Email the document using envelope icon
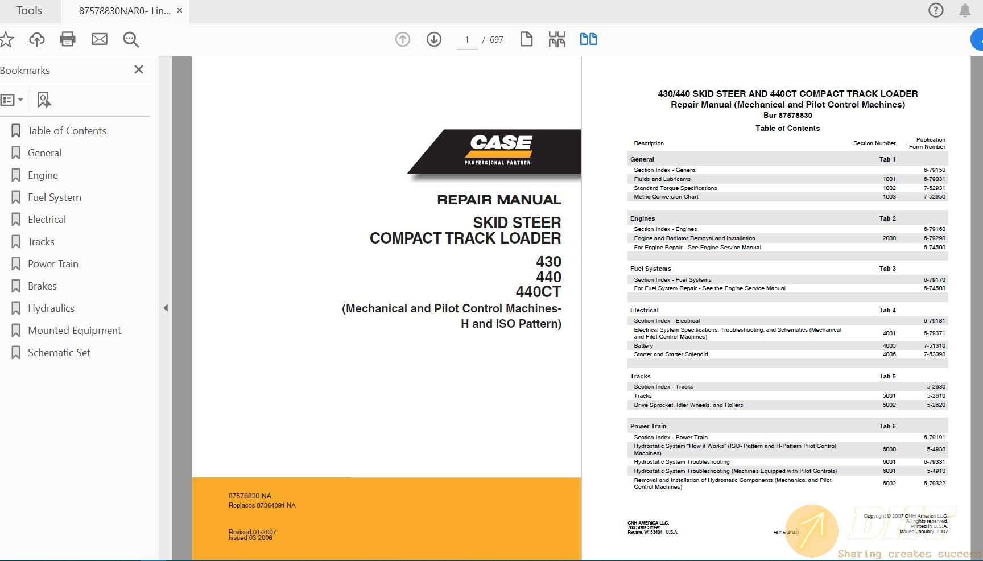 tap(100, 39)
